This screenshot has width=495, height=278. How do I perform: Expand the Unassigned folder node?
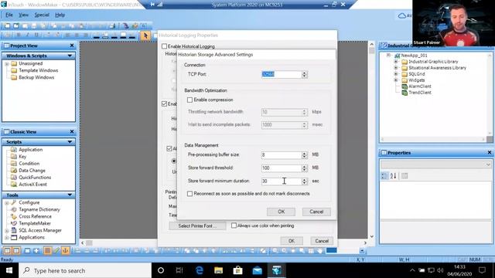click(7, 63)
